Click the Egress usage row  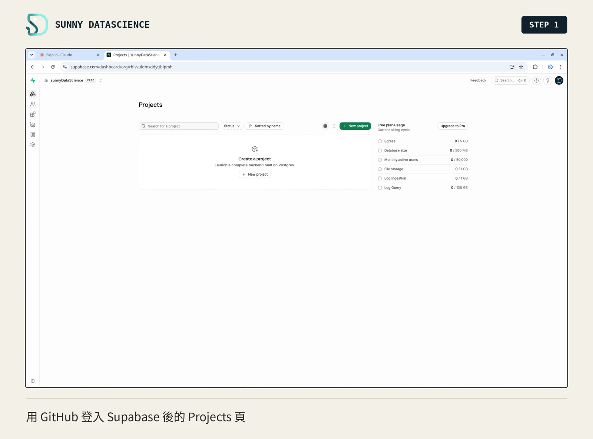423,141
